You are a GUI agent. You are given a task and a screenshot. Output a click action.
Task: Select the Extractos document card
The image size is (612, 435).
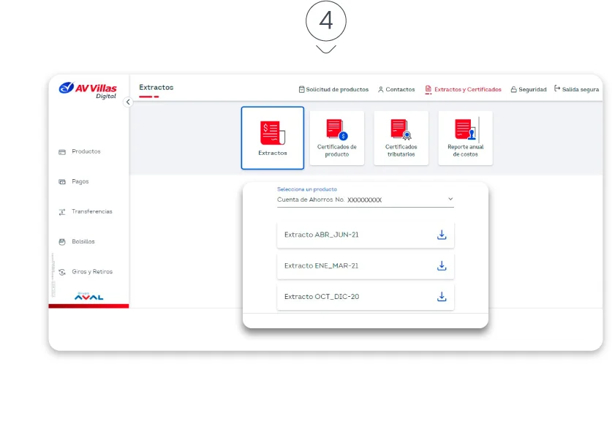[272, 137]
